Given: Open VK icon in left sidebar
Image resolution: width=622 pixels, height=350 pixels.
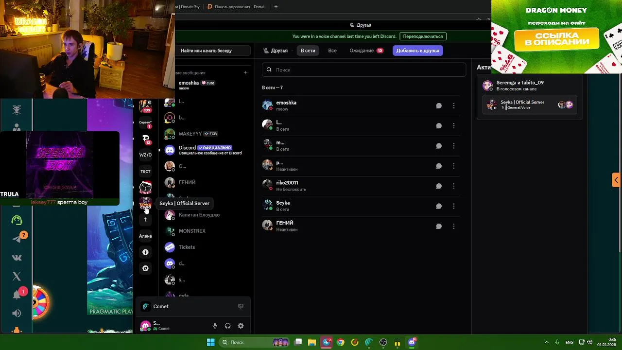Looking at the screenshot, I should point(17,258).
